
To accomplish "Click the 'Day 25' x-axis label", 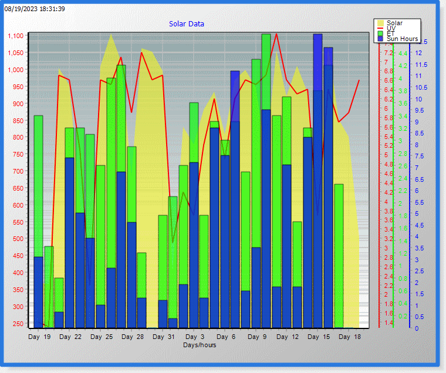I will [102, 337].
